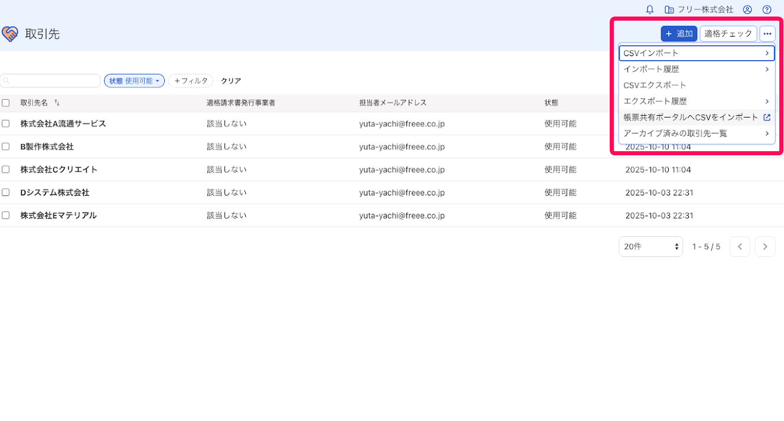Click the 1 - 5 / 5 pagination text
Image resolution: width=784 pixels, height=421 pixels.
pos(707,246)
